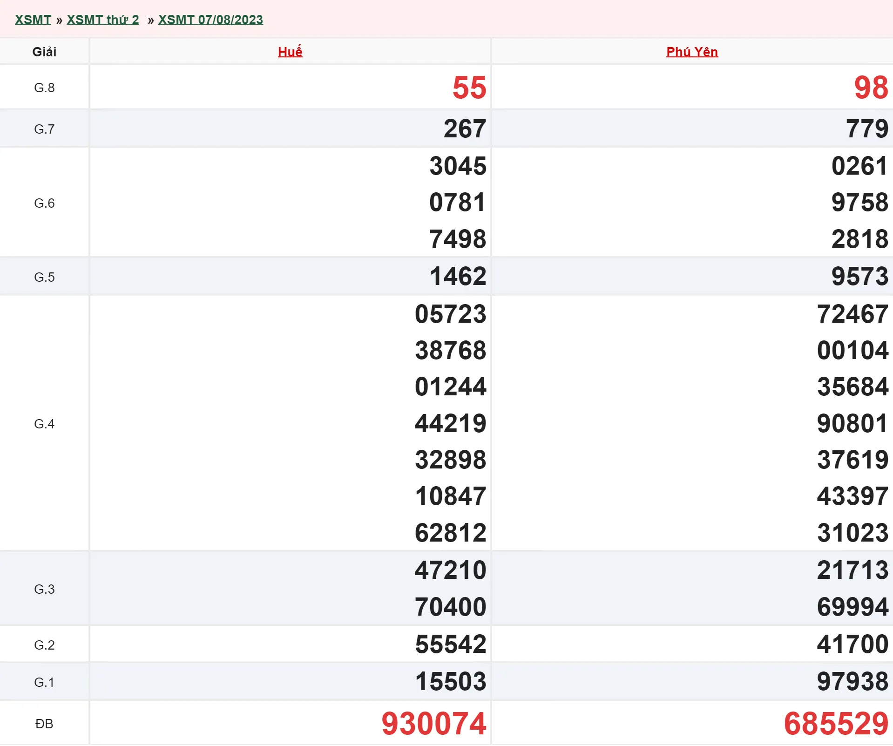The width and height of the screenshot is (893, 746).
Task: Click the Phú Yên special prize 685529
Action: click(x=836, y=724)
